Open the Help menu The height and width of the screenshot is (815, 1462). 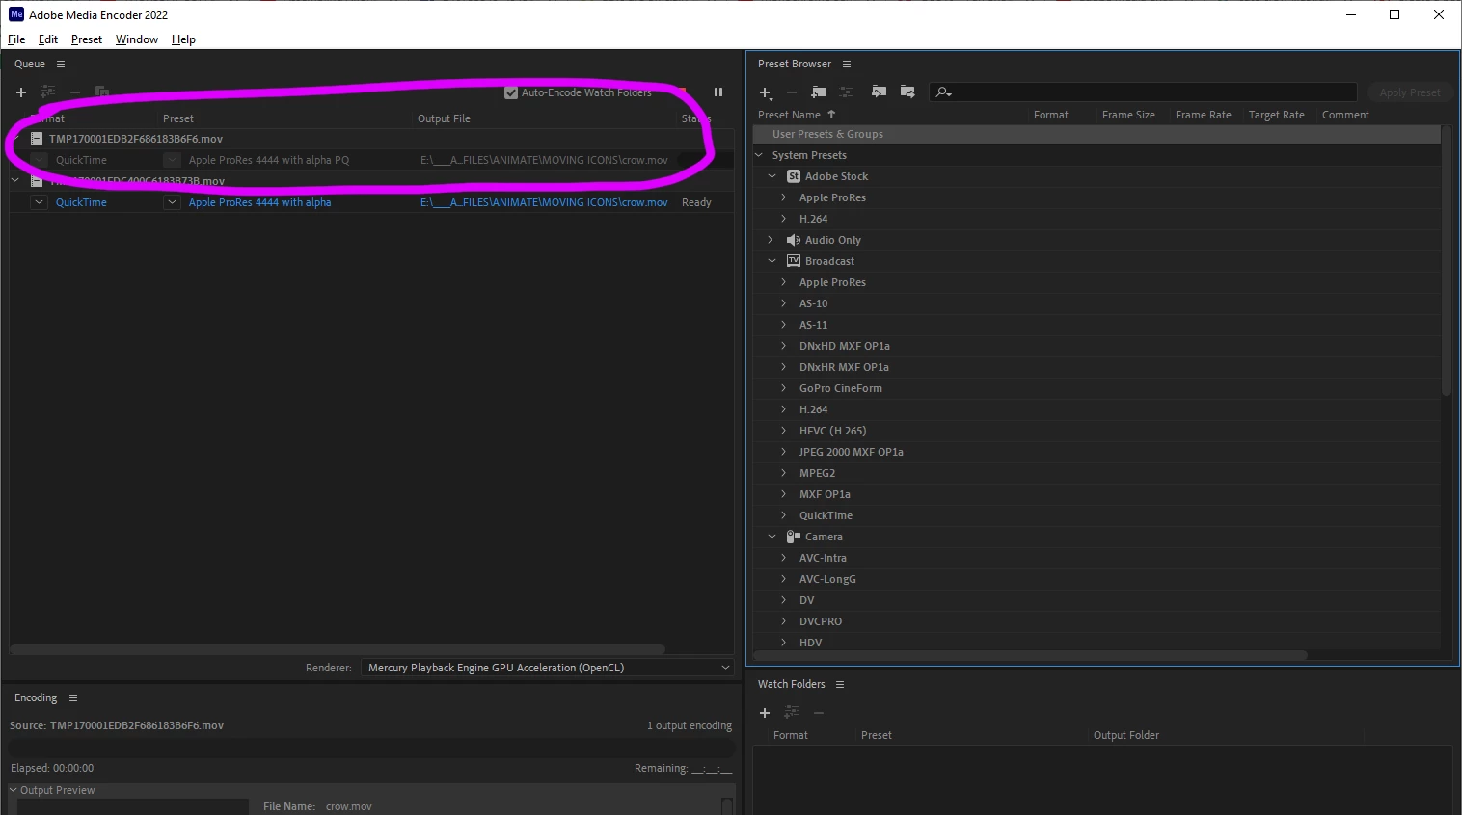(x=183, y=39)
